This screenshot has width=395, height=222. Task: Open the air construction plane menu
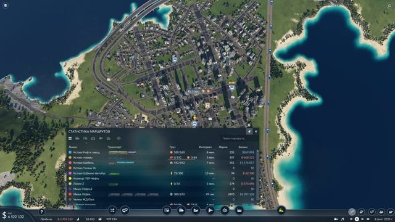tap(210, 210)
